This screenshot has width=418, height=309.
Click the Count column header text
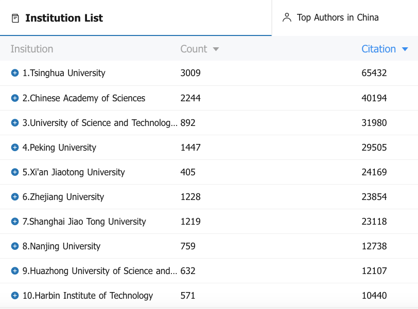pos(194,49)
